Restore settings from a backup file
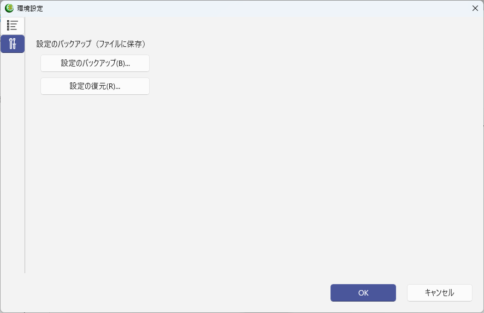The width and height of the screenshot is (484, 313). coord(95,86)
